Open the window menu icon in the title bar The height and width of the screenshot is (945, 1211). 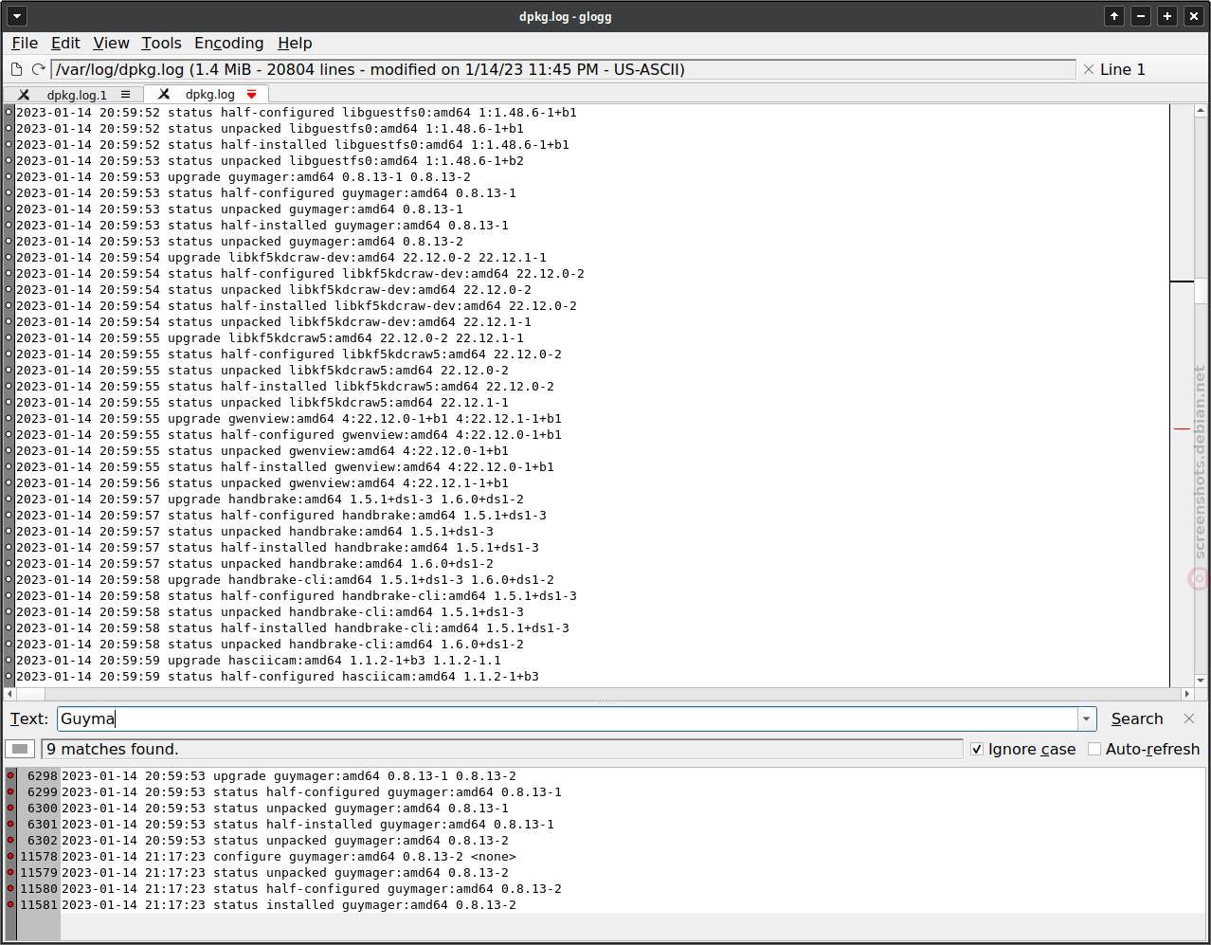(17, 16)
